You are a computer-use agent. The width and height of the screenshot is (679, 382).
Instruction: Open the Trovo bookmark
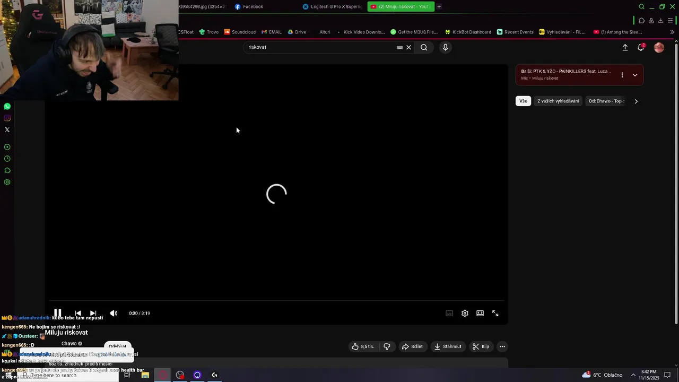coord(209,32)
